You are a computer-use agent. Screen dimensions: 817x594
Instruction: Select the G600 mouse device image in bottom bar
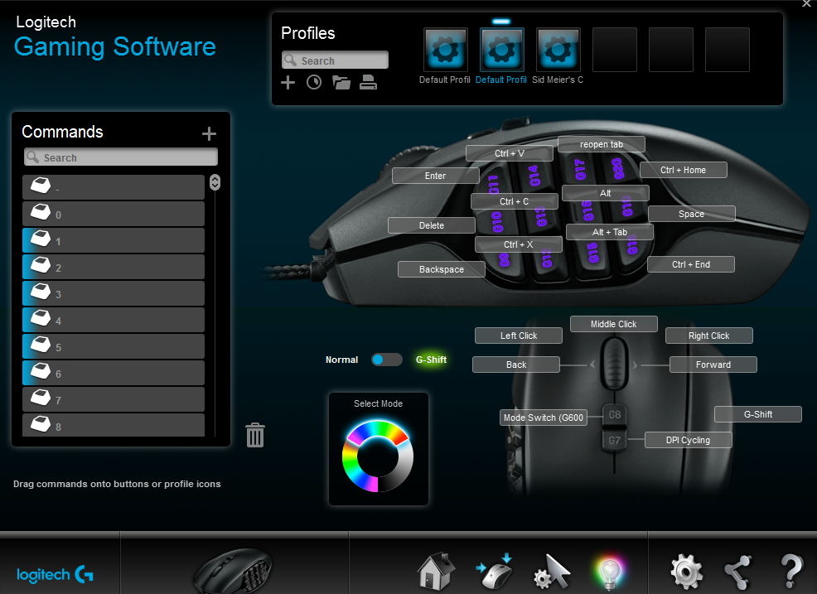point(233,571)
